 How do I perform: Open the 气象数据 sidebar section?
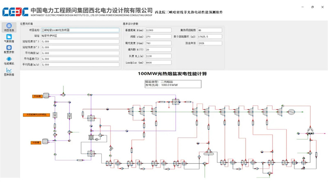[9, 38]
